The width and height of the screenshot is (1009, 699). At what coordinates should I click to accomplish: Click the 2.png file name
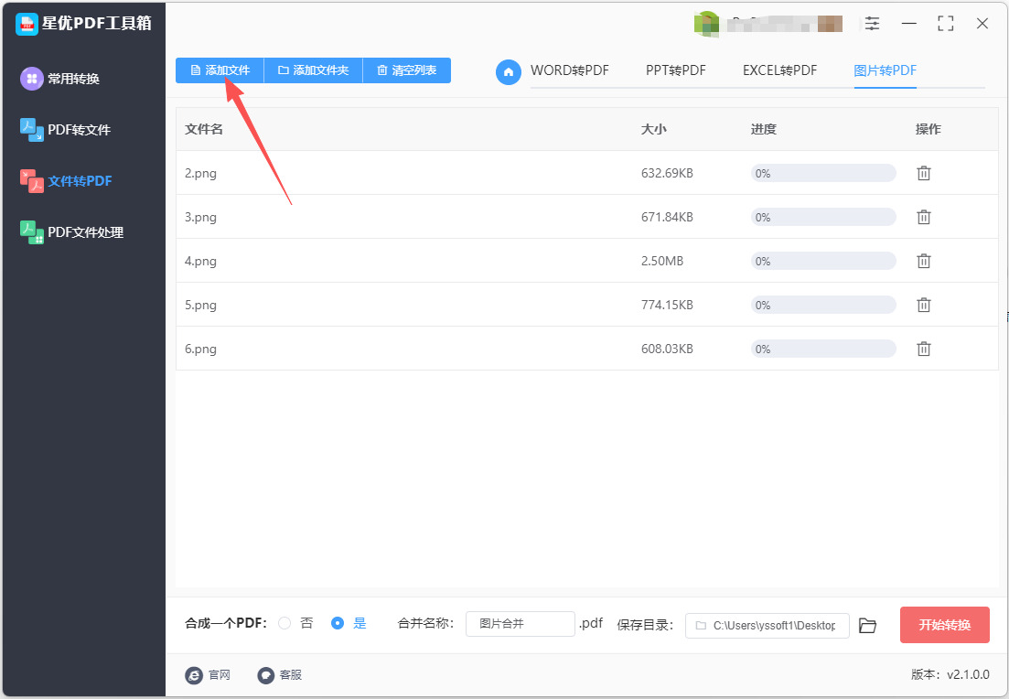coord(200,173)
